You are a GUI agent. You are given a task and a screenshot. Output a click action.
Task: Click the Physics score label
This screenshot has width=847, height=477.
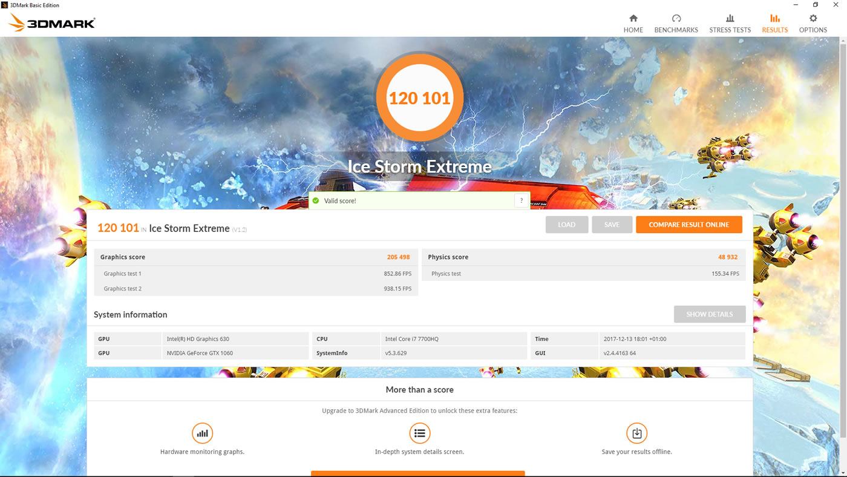[448, 257]
